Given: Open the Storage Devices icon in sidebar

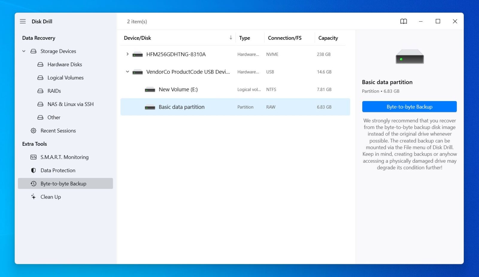Looking at the screenshot, I should pos(33,51).
